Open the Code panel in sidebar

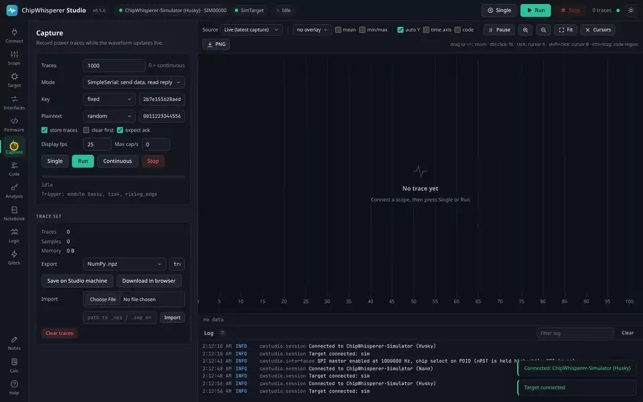pyautogui.click(x=14, y=169)
